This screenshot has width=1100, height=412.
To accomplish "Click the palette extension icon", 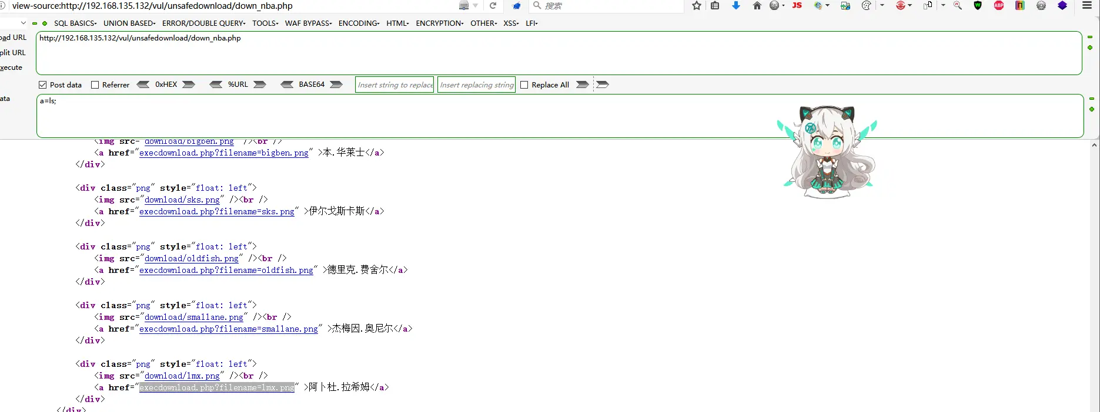I will [x=866, y=5].
